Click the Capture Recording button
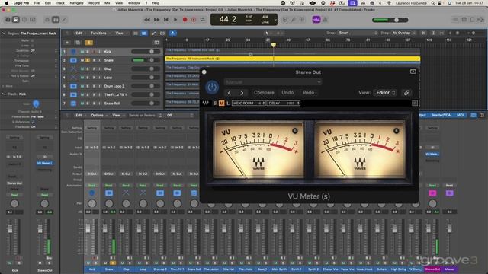 click(194, 20)
